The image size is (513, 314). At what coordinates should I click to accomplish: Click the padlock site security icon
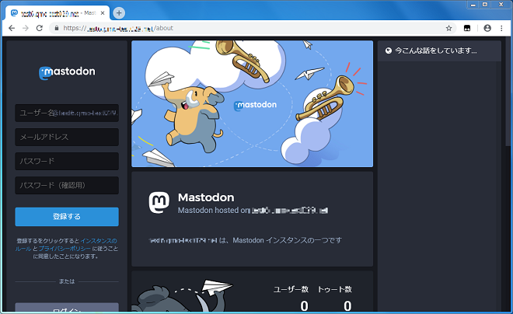(x=57, y=28)
